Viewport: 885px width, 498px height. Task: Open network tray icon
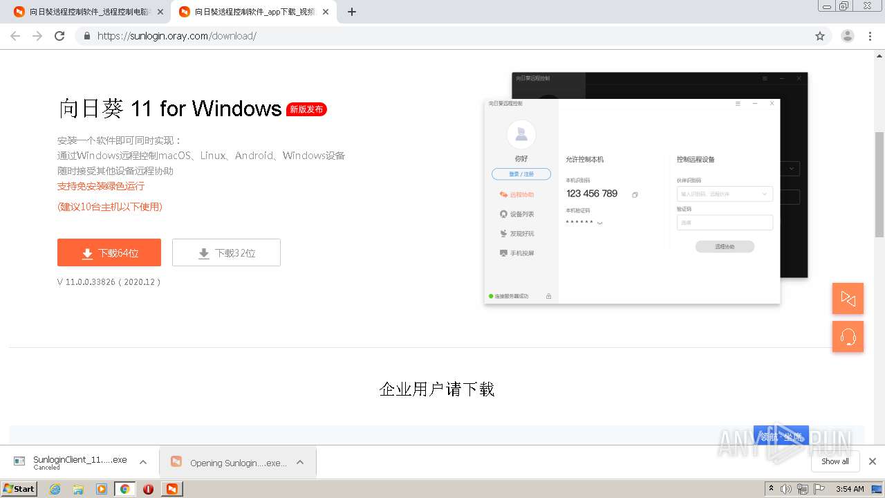pos(803,489)
